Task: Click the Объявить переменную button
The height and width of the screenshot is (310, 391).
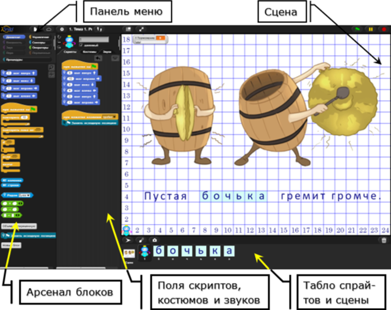Action: pyautogui.click(x=19, y=226)
